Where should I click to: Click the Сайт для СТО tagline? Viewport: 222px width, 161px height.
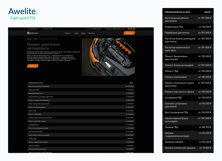(23, 18)
